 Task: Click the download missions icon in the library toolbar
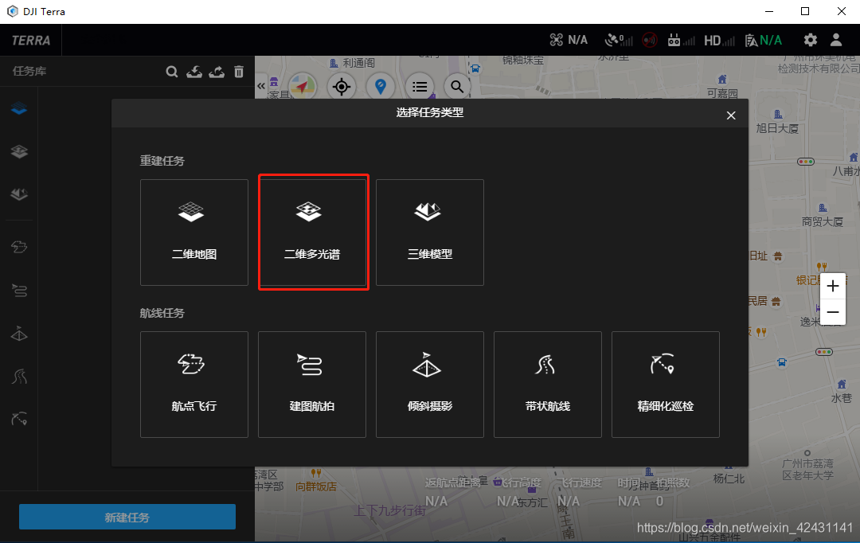pos(194,71)
